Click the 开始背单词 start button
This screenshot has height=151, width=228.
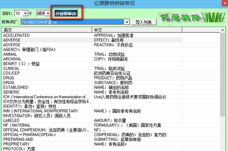coord(66,13)
